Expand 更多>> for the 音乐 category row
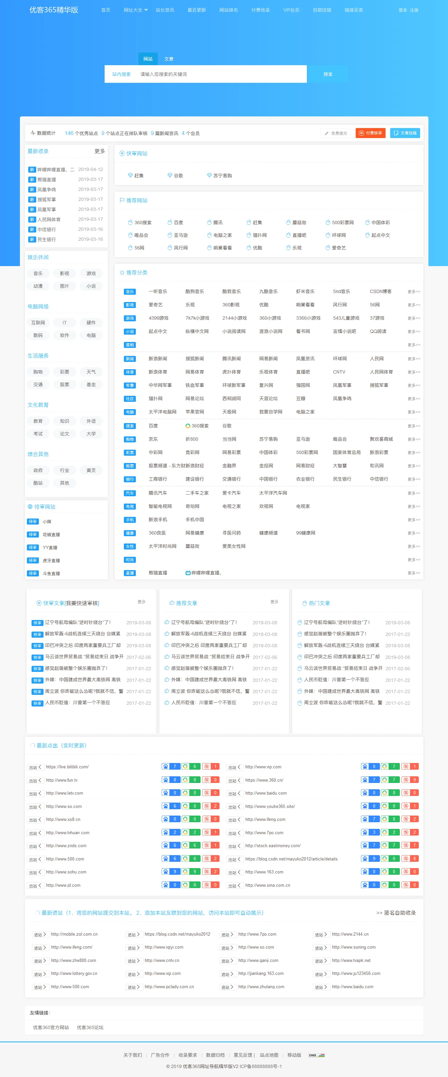 click(x=414, y=292)
